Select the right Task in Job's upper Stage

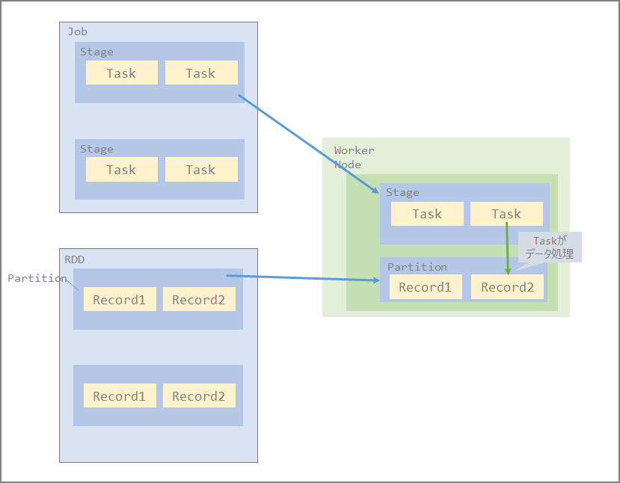[x=200, y=73]
